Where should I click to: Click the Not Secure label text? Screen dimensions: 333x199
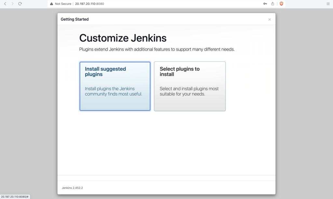[63, 4]
